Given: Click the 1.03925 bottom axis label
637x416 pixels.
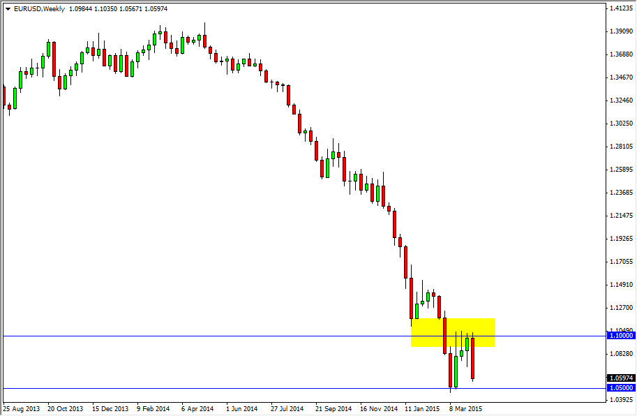Looking at the screenshot, I should point(621,398).
